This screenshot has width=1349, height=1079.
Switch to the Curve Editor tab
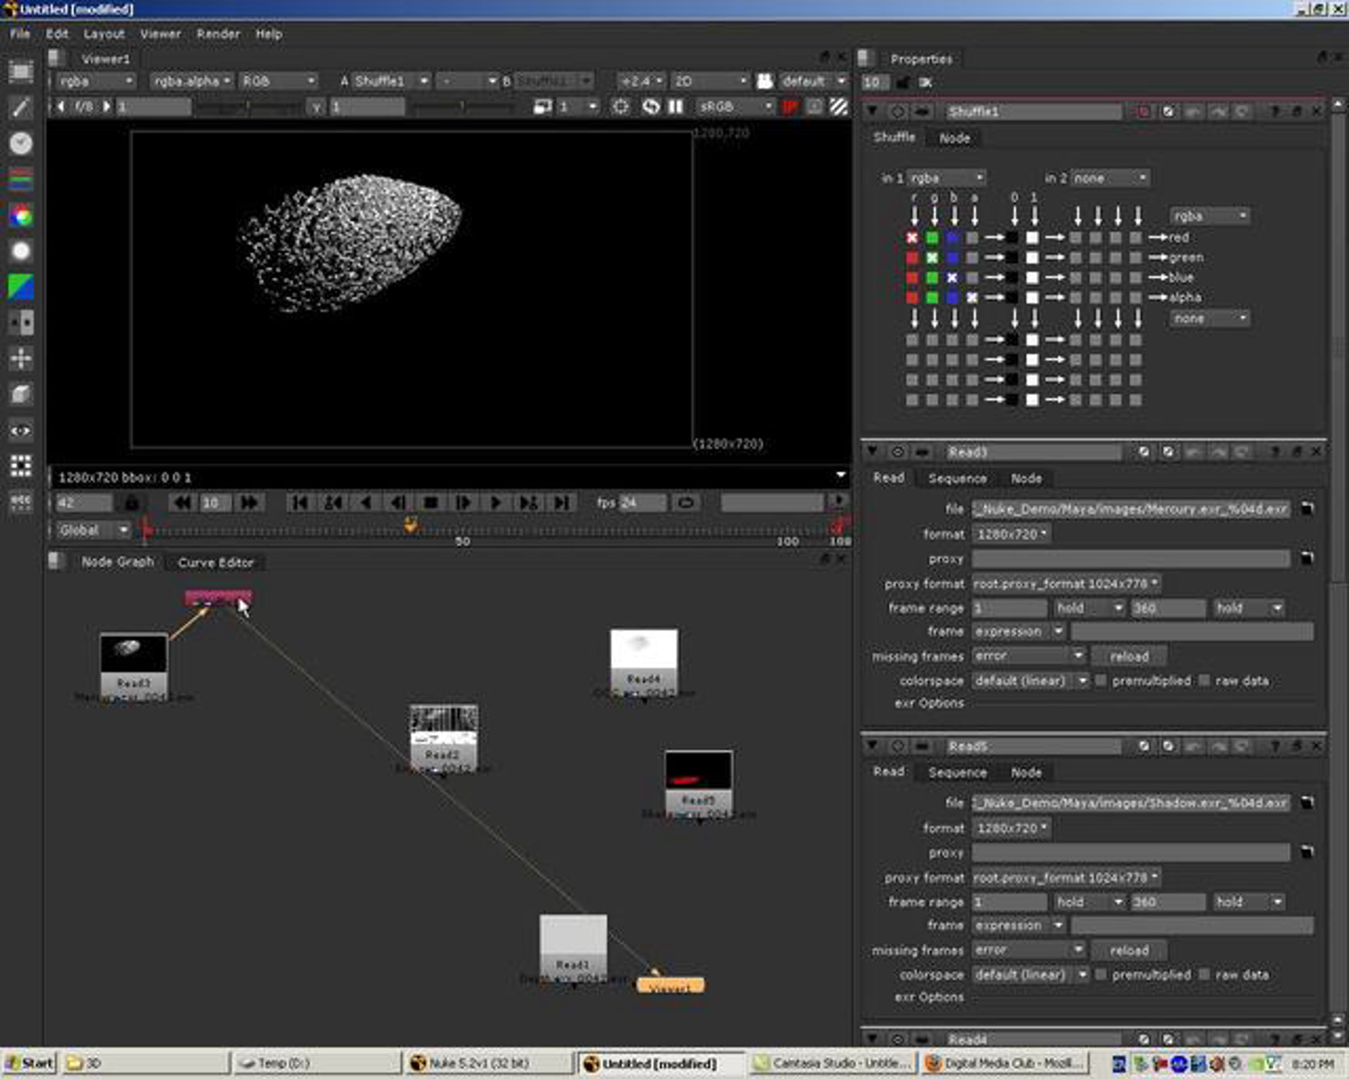tap(215, 563)
